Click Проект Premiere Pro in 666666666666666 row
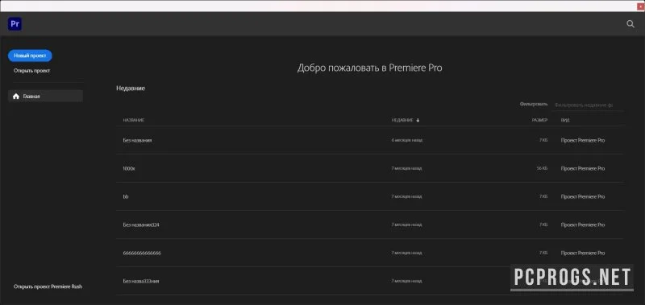 (x=582, y=253)
